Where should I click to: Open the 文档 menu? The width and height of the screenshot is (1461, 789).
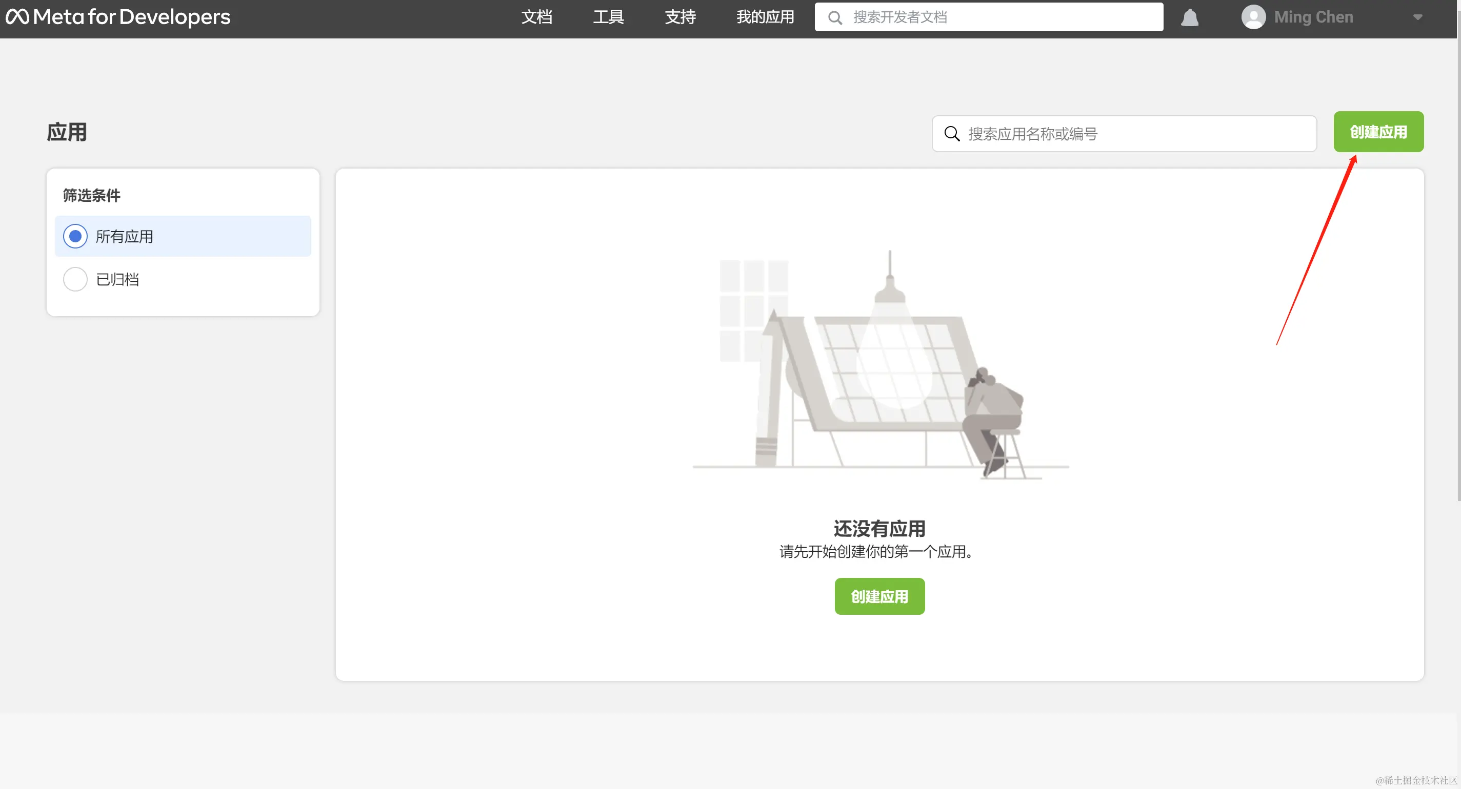(x=536, y=17)
